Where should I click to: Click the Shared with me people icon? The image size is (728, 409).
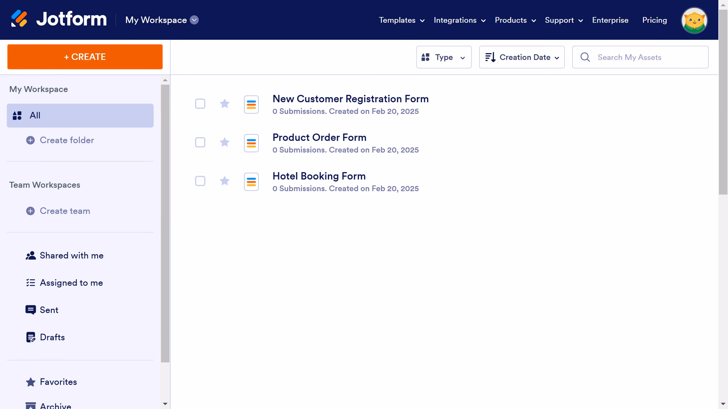point(31,255)
